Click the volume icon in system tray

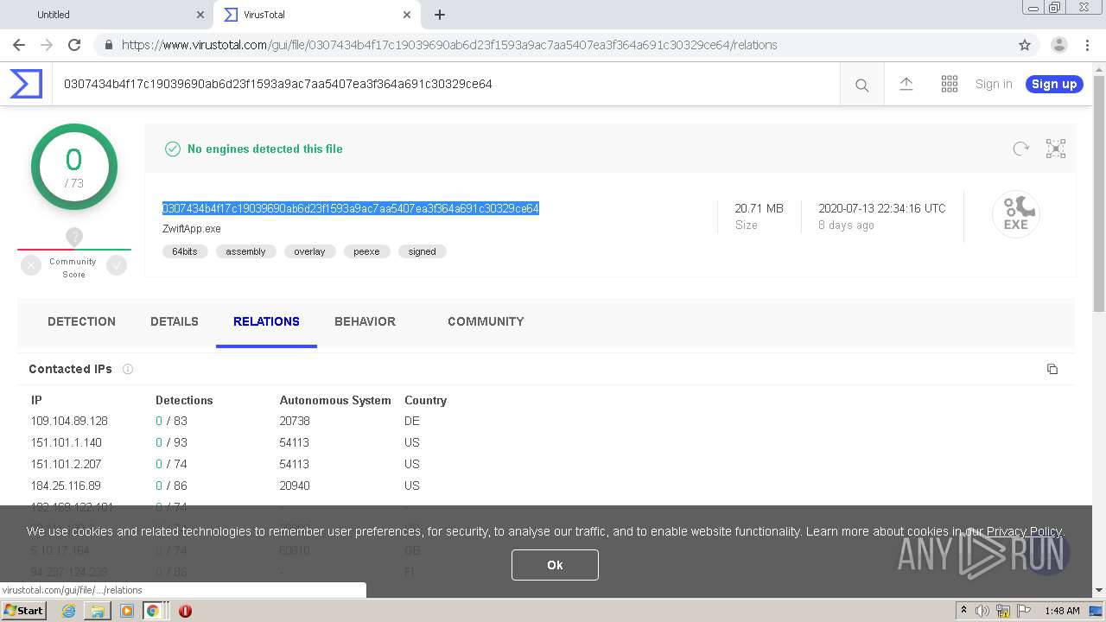coord(982,611)
